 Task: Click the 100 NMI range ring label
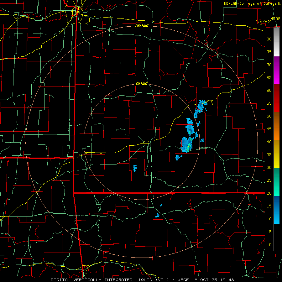tap(142, 26)
